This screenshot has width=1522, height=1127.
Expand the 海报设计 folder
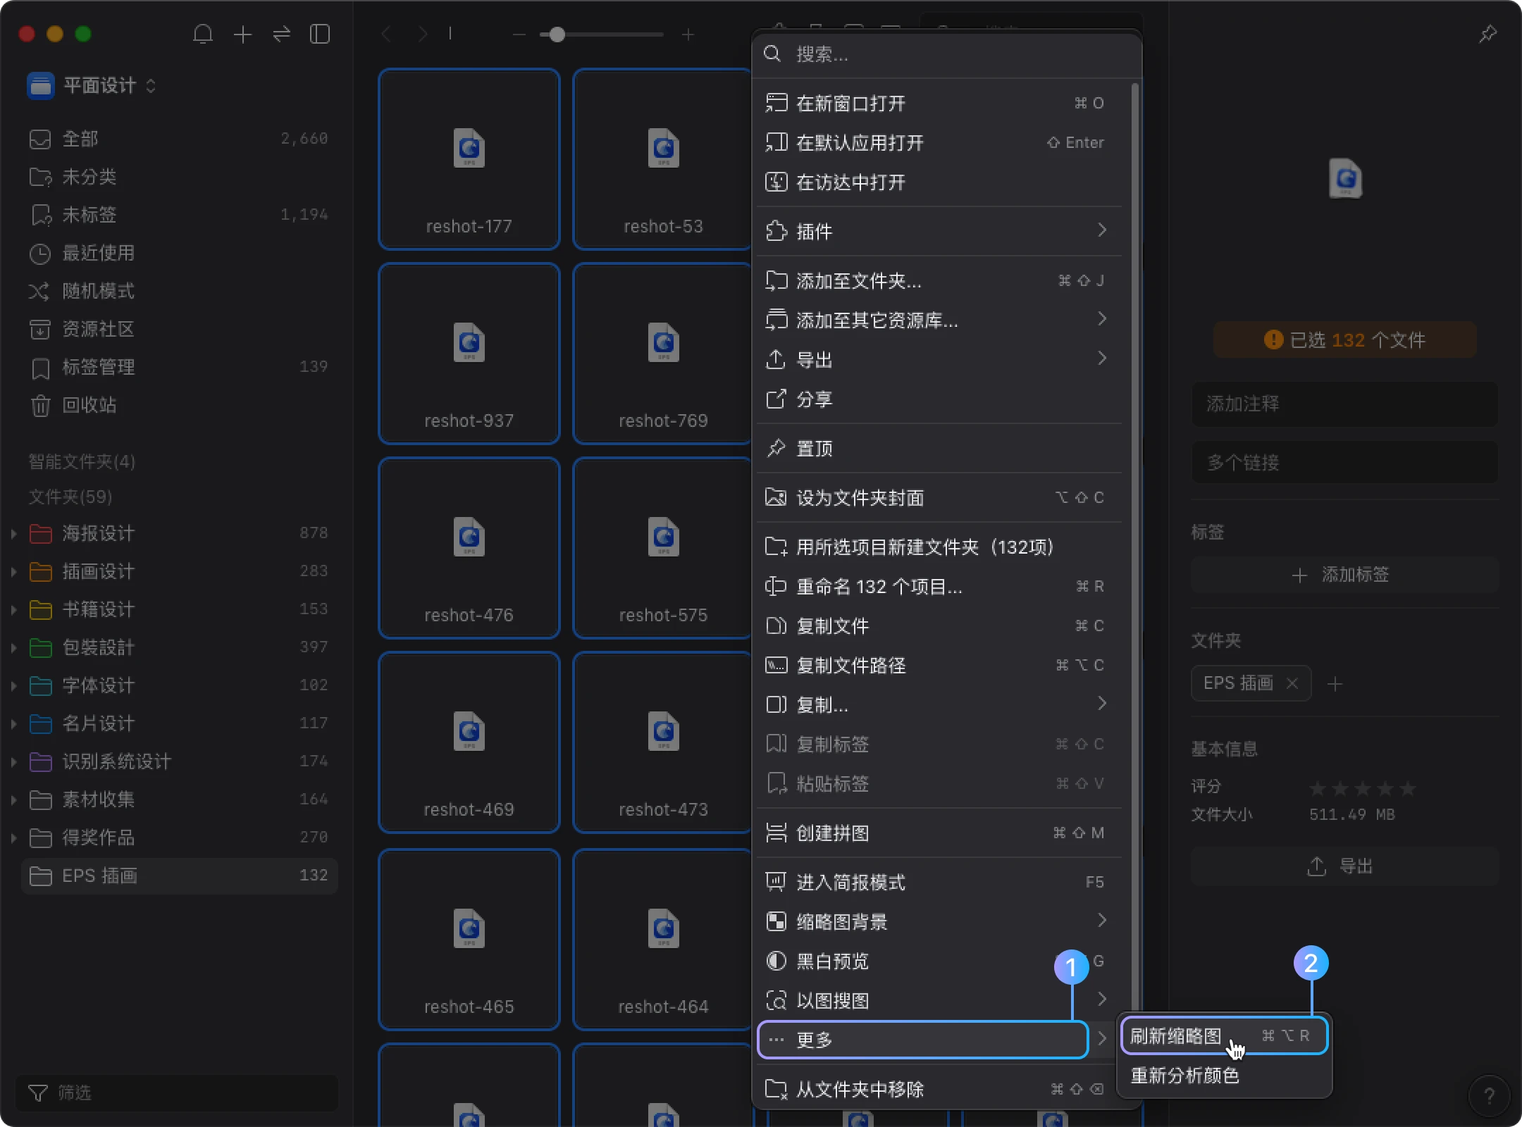coord(13,533)
